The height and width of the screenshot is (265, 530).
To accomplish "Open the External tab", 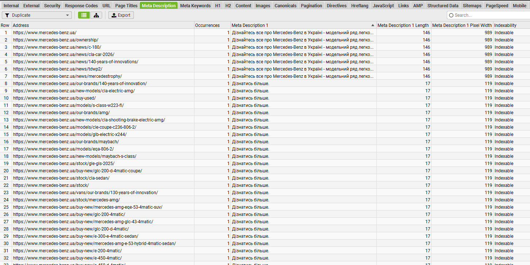I will 31,5.
